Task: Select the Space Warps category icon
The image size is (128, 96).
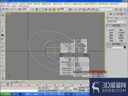Action: [x=123, y=18]
